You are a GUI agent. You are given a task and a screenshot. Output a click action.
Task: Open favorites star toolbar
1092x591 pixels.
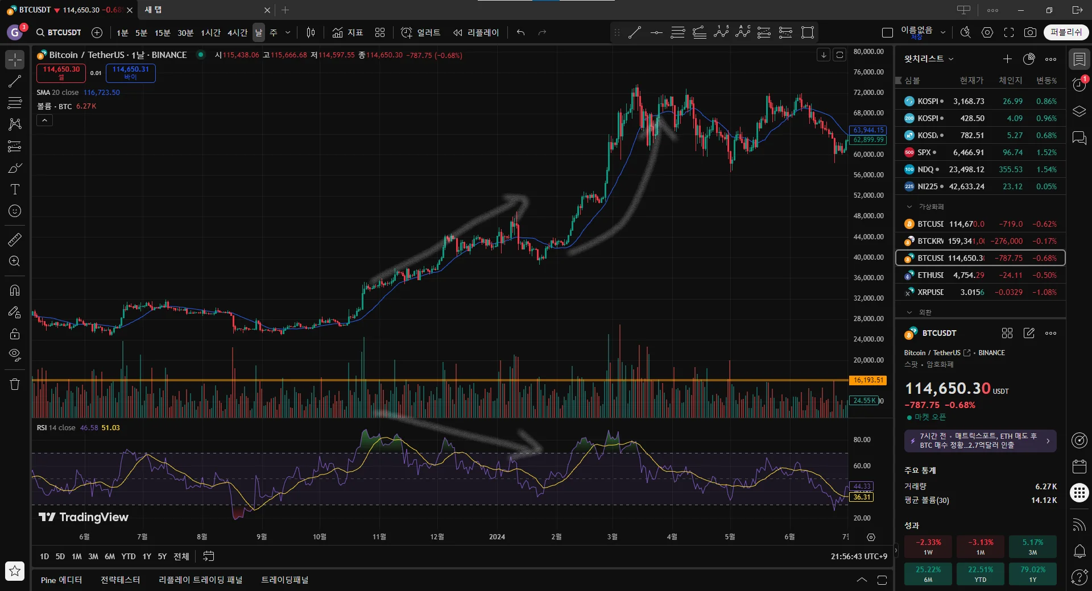(x=15, y=571)
